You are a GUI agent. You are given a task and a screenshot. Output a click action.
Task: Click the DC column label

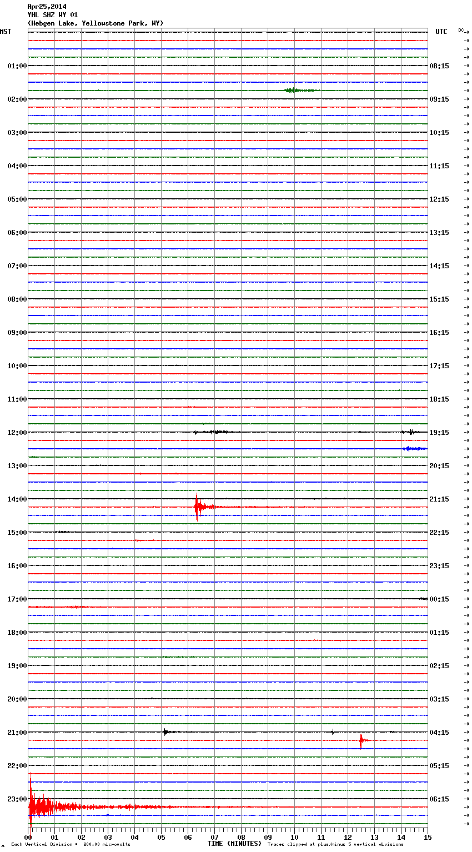pos(461,30)
